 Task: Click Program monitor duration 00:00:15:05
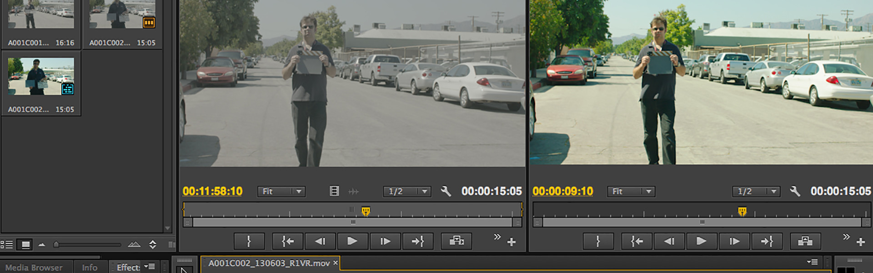[841, 191]
